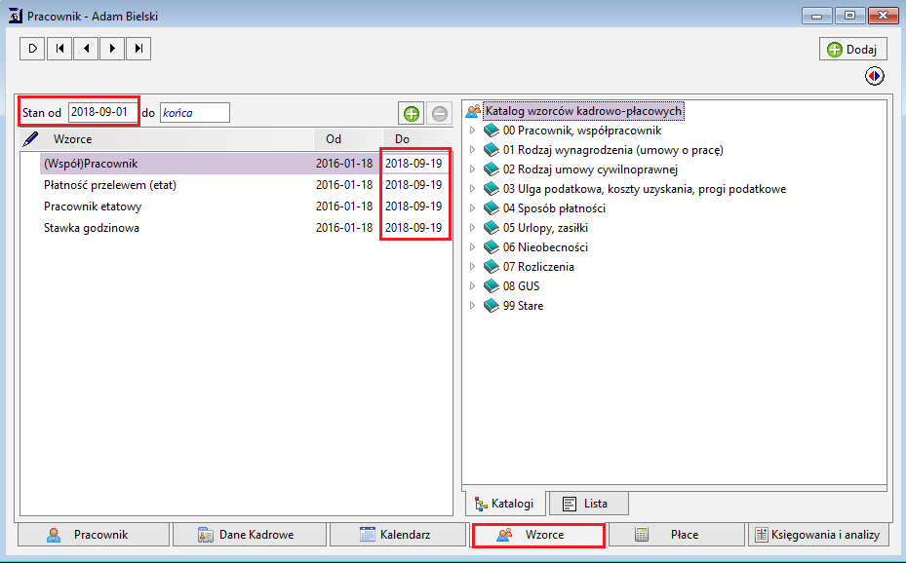This screenshot has width=906, height=563.
Task: Switch to the Lista tab
Action: tap(588, 504)
